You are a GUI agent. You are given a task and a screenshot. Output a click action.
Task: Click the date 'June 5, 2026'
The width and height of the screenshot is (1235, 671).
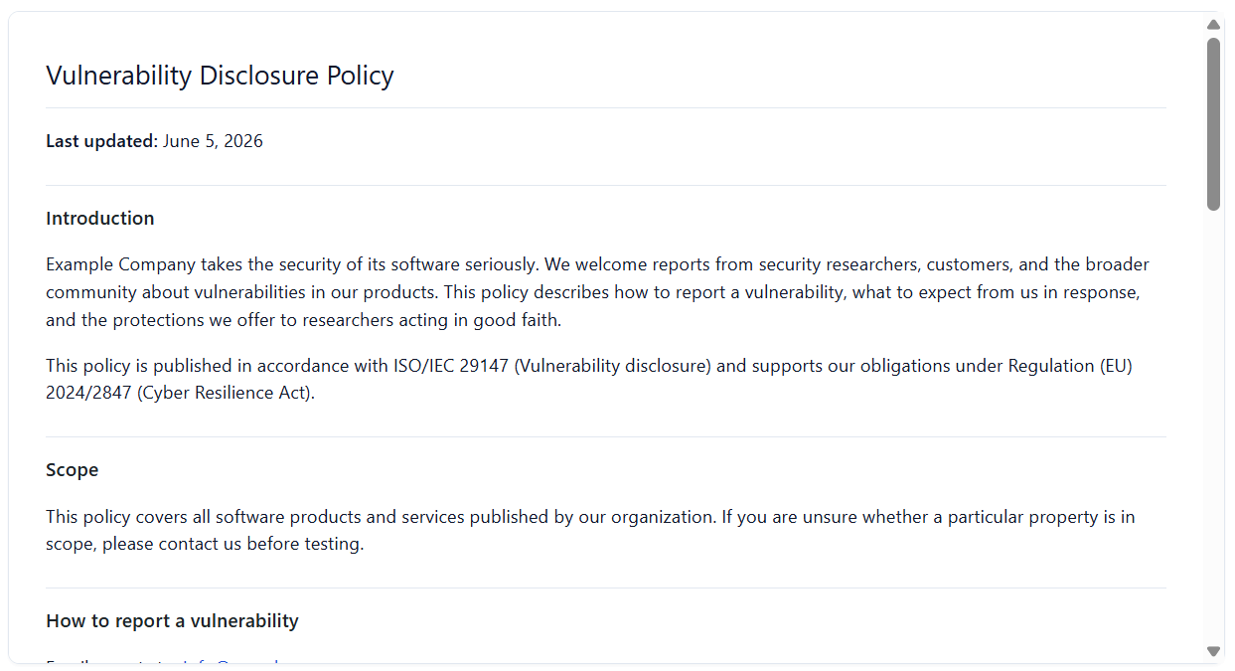[x=213, y=141]
